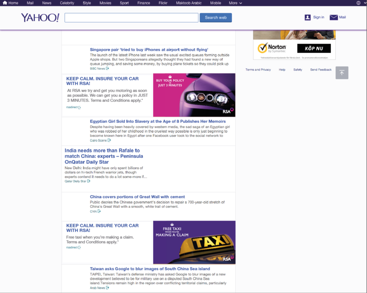Open China covers Great Wall with cement headline
Screen dimensions: 367x293
138,197
